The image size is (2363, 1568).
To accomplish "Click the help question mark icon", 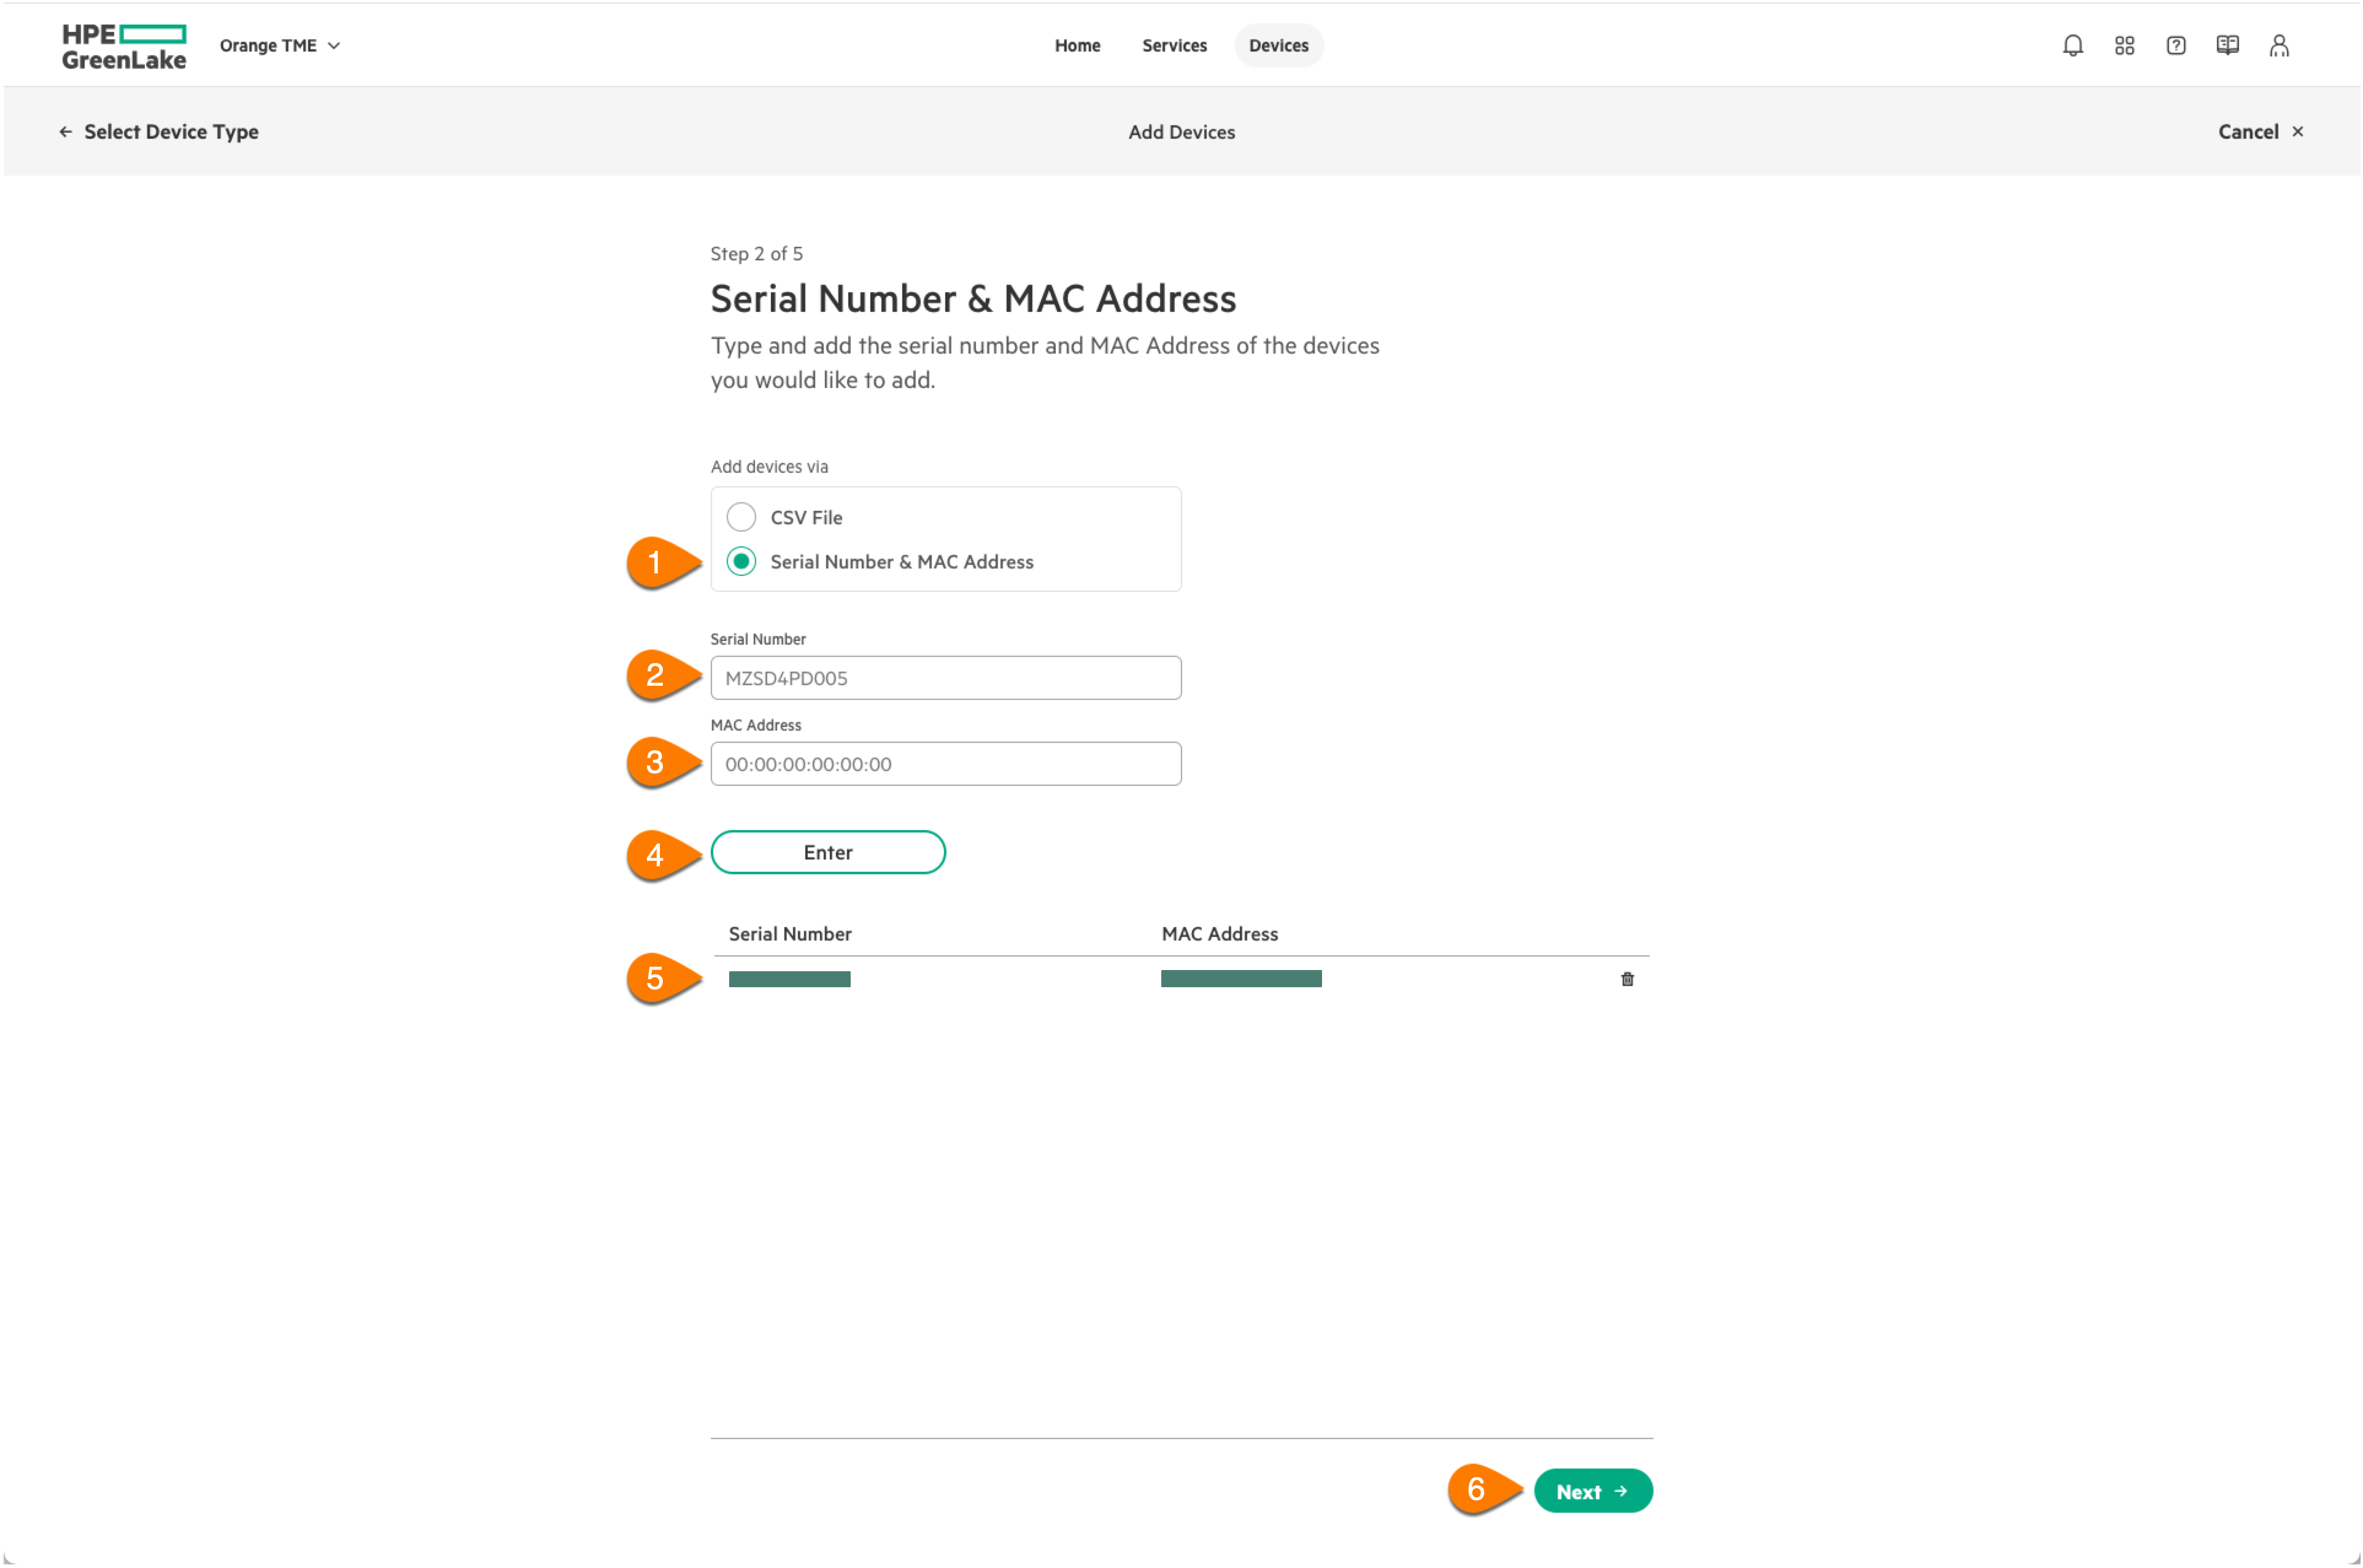I will pos(2175,45).
